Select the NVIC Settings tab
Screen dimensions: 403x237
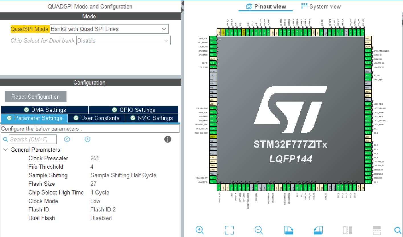point(152,118)
